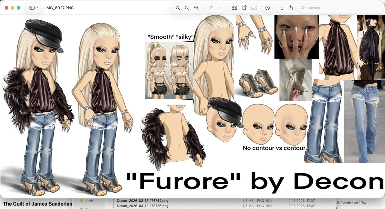Image resolution: width=385 pixels, height=209 pixels.
Task: Select Decon_2026-03-12-173744.png in Finder window
Action: pyautogui.click(x=142, y=201)
